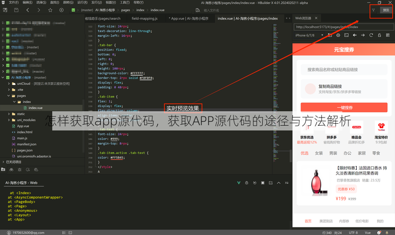Open the 工具(T) menu
Screen dimensions: 395x235
coord(125,2)
